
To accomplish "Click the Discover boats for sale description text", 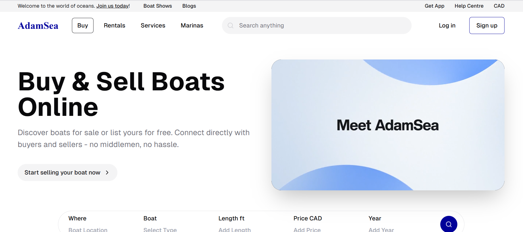I will [x=134, y=139].
